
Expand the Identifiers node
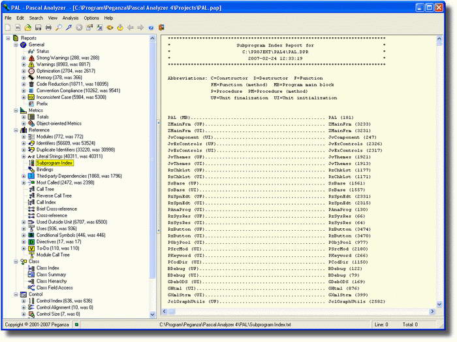point(24,143)
